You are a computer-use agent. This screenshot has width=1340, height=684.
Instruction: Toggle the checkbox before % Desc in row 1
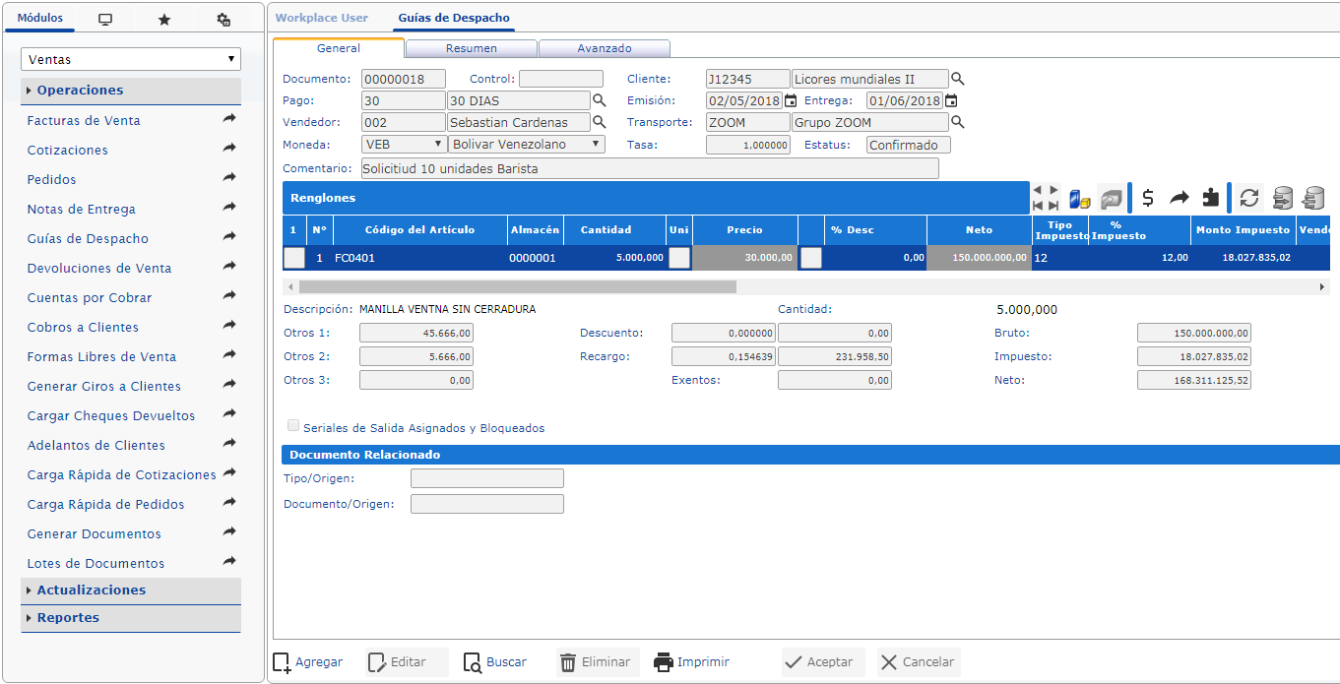point(810,258)
